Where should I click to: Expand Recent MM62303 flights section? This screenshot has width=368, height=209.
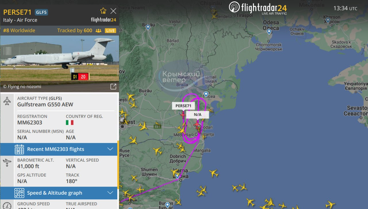tap(59, 149)
